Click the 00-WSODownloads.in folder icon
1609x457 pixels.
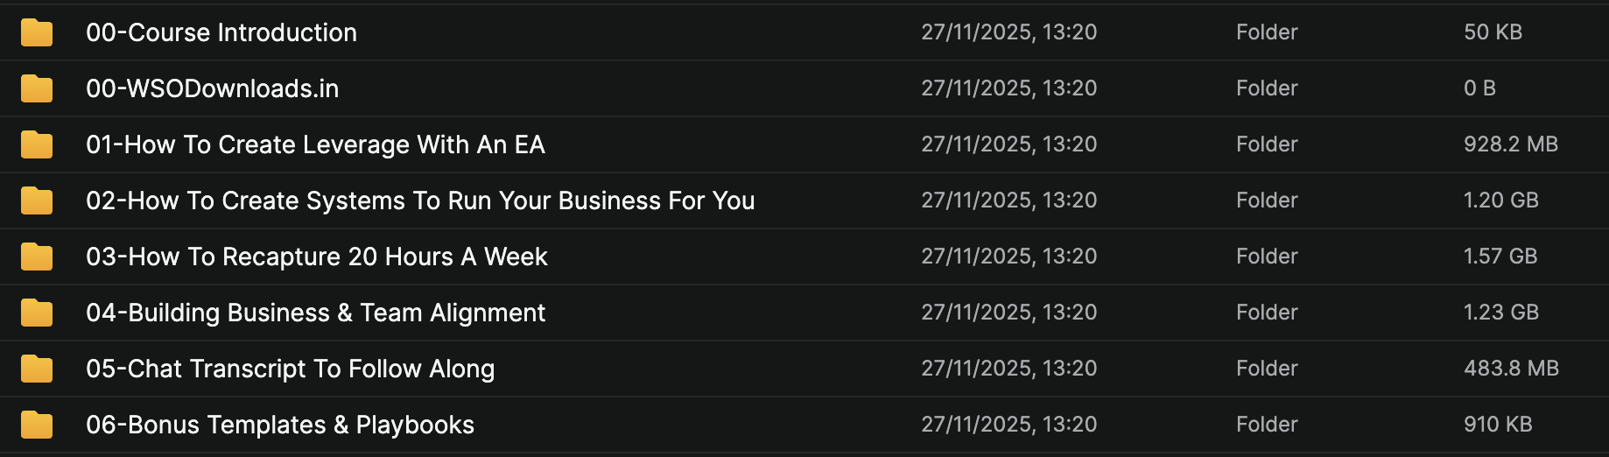(x=37, y=88)
